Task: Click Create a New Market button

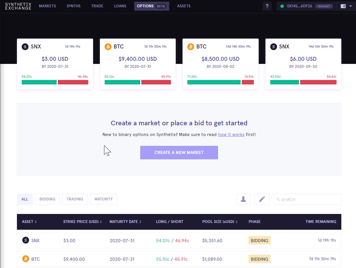Action: 179,153
